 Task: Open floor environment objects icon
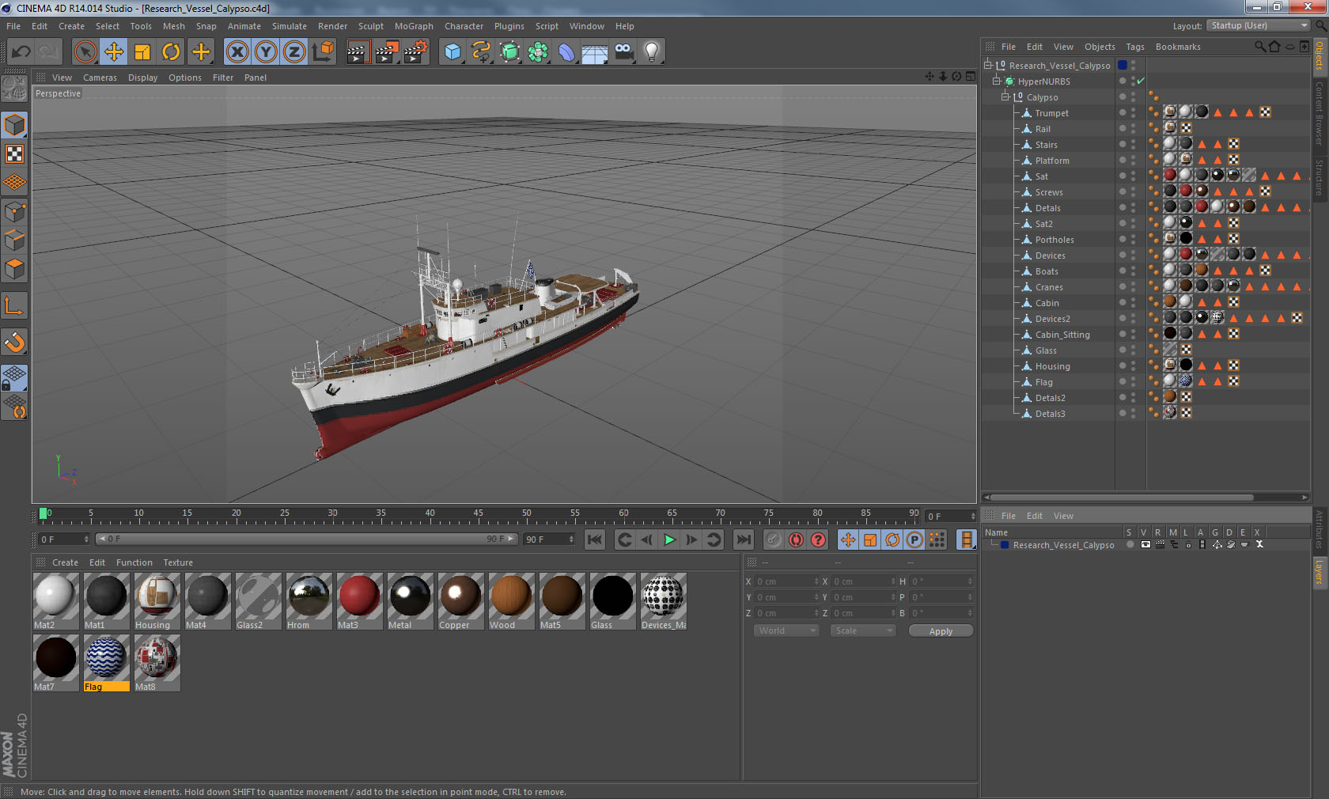(595, 52)
